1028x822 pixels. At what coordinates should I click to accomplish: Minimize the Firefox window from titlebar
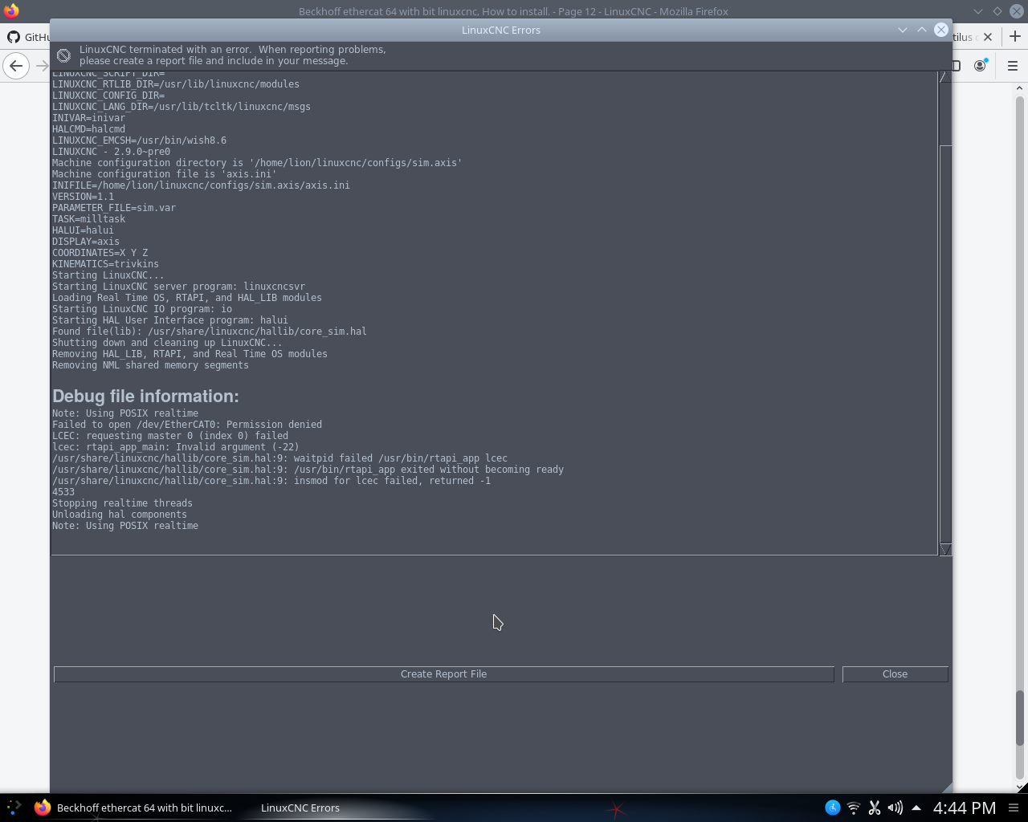coord(977,11)
